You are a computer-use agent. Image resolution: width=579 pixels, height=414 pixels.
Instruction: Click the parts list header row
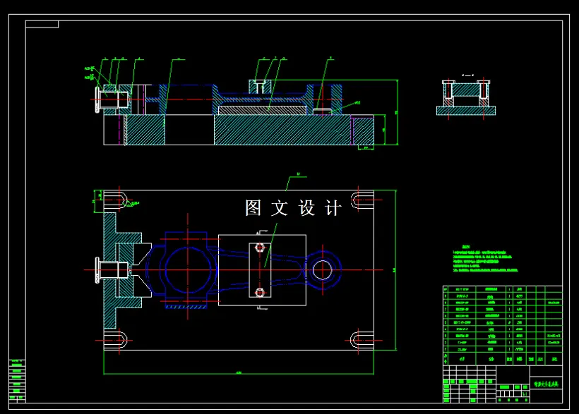point(503,359)
